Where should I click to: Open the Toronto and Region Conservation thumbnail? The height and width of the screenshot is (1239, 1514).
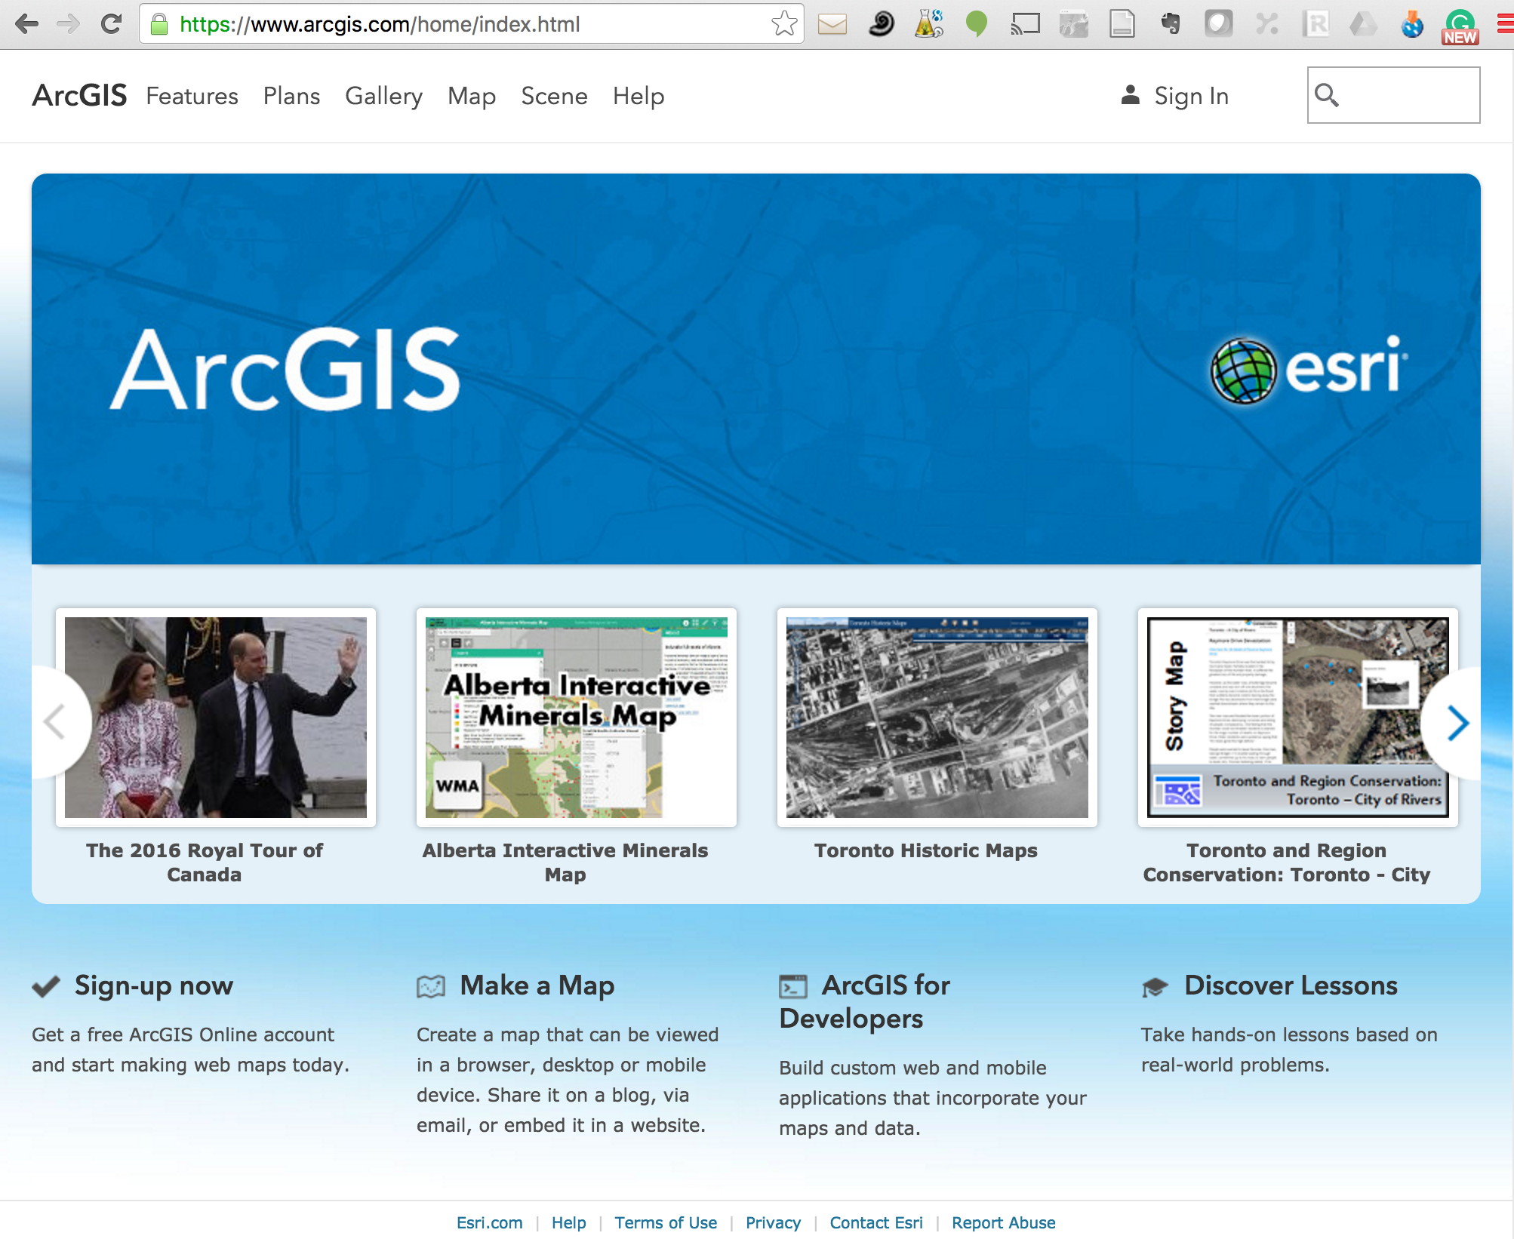1298,718
